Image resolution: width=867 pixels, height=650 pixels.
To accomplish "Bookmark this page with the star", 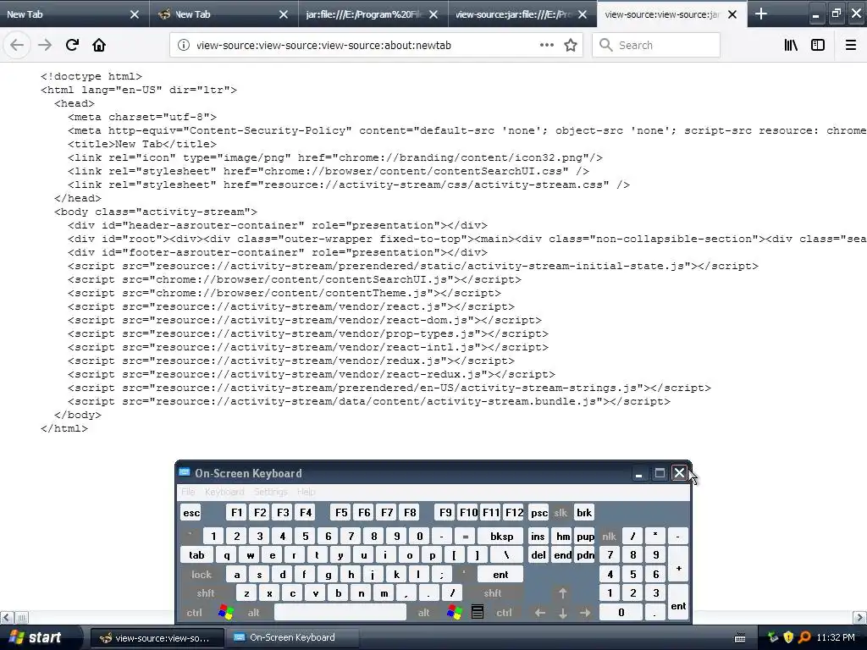I will (x=571, y=45).
